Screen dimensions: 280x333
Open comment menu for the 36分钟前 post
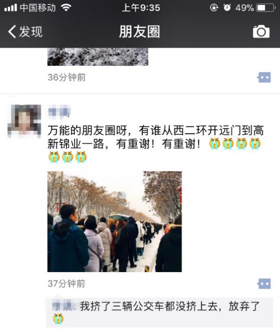[x=264, y=77]
